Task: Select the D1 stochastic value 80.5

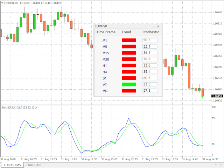Action: coord(150,78)
